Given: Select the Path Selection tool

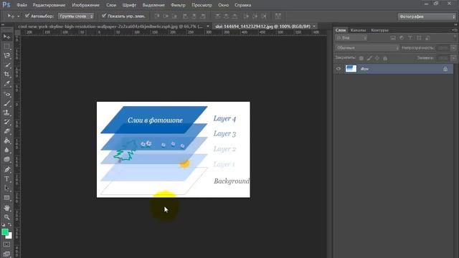Looking at the screenshot, I should coord(6,188).
